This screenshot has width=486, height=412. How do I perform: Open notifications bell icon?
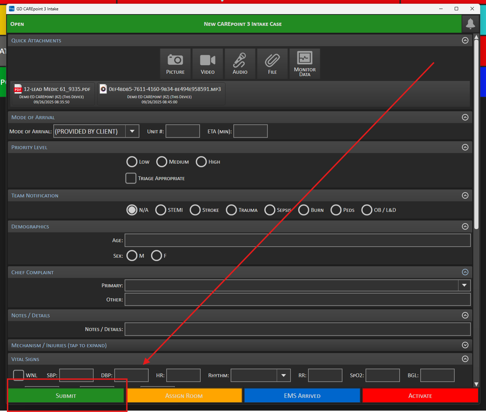point(470,24)
